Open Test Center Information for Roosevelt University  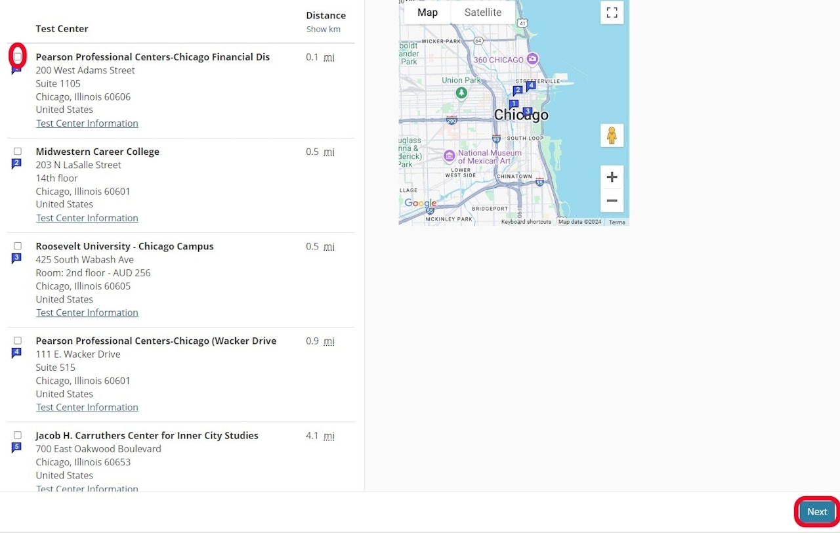pos(87,312)
